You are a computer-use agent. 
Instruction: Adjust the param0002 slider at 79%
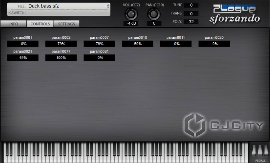point(61,44)
